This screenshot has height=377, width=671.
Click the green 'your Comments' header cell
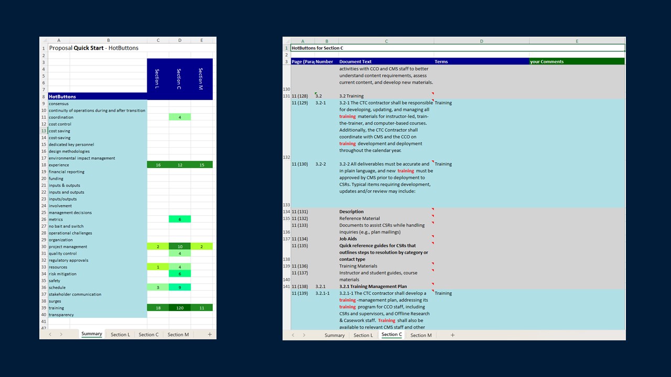(x=577, y=61)
